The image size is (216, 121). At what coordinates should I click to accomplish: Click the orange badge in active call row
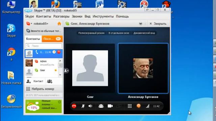pos(54,52)
